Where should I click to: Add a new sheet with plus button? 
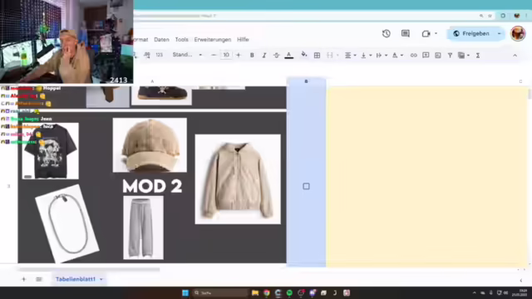[x=23, y=279]
